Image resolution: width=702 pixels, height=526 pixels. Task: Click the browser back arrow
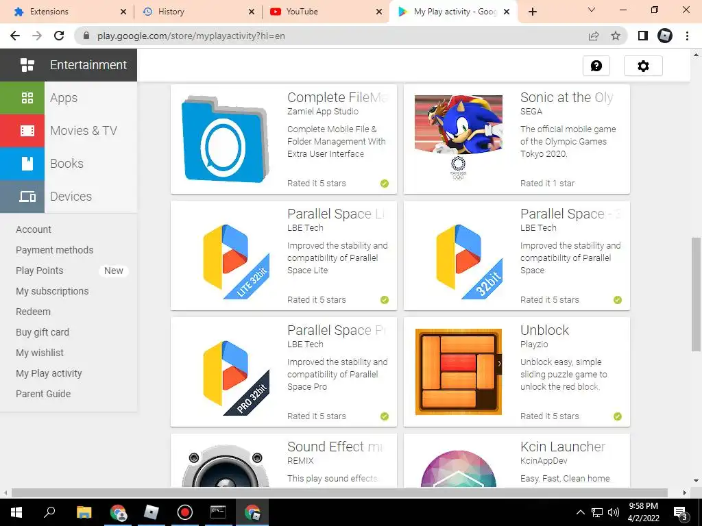click(15, 36)
